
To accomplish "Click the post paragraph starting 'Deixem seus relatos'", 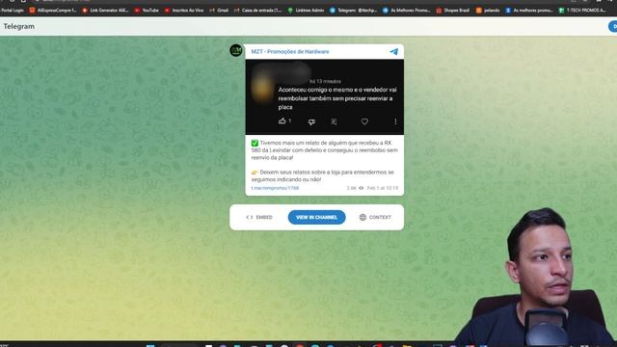I will click(323, 175).
